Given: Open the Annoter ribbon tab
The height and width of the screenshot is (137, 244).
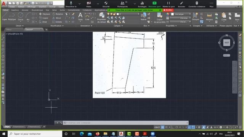Looking at the screenshot, I should coord(25,10).
